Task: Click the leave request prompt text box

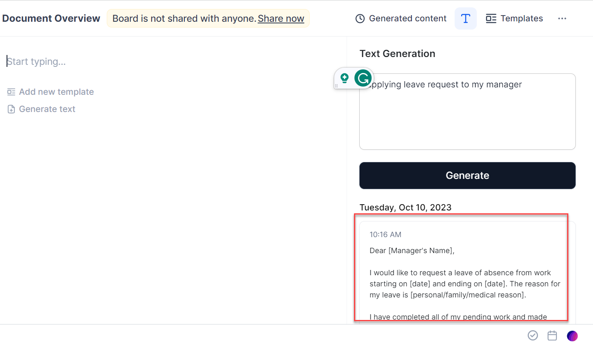Action: [467, 115]
